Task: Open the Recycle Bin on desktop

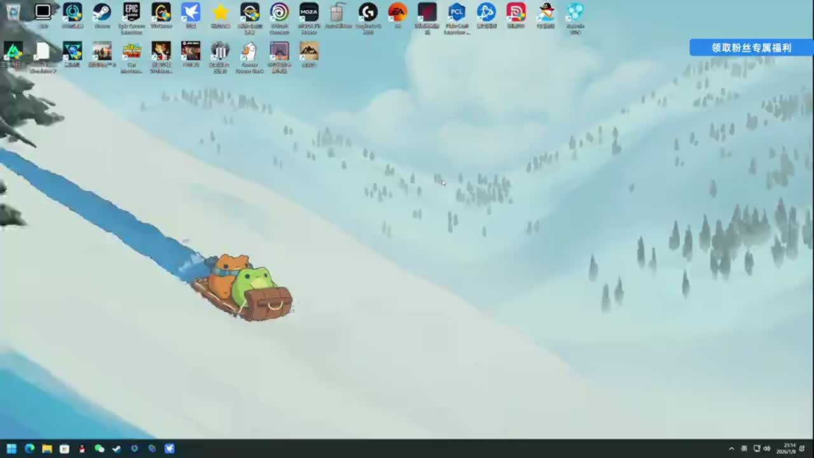Action: [x=13, y=13]
